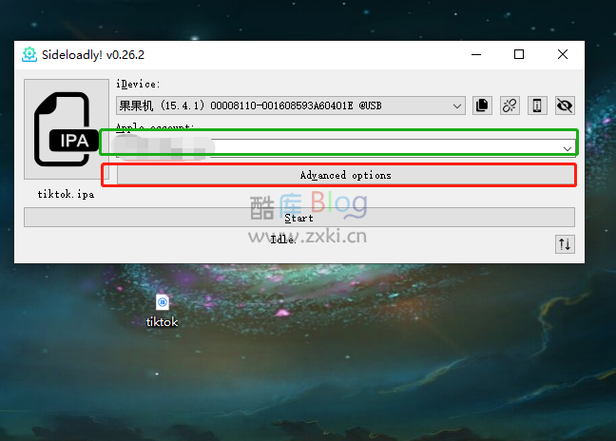Open the tiktok desktop file icon

(x=163, y=302)
